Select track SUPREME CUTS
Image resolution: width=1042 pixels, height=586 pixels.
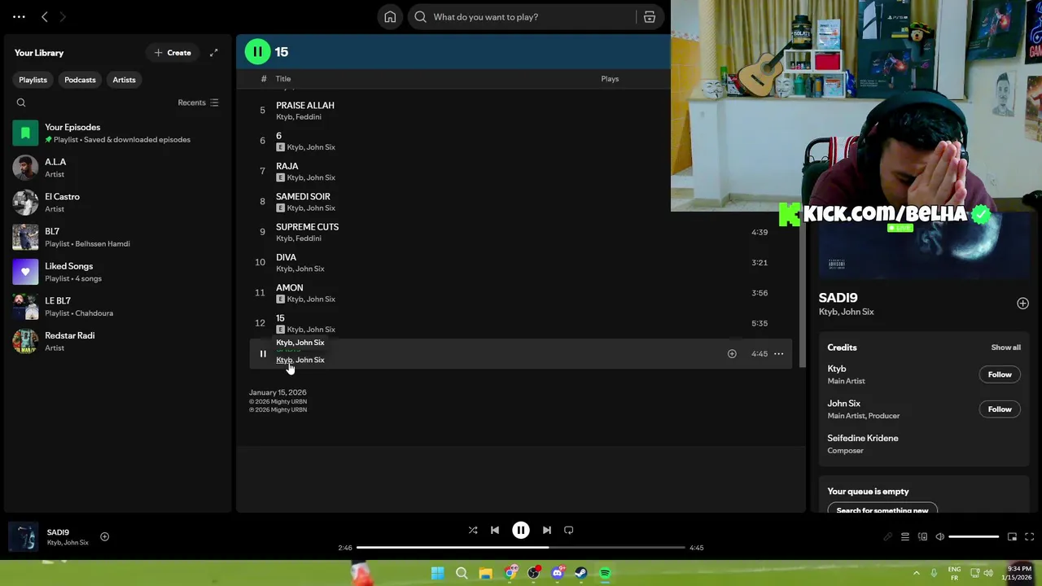point(307,227)
